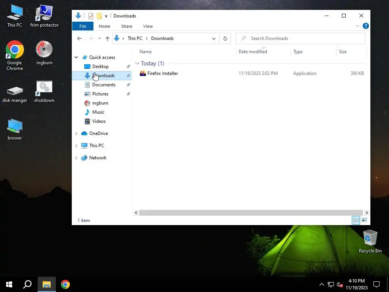Sort by Date modified column header

pos(253,52)
